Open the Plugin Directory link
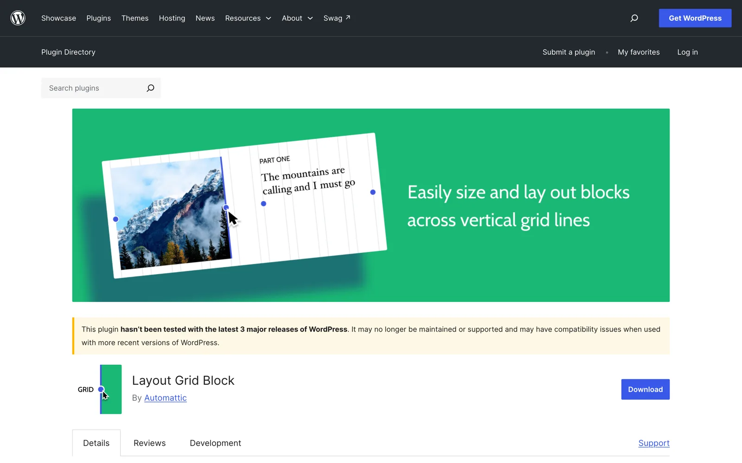 coord(68,52)
